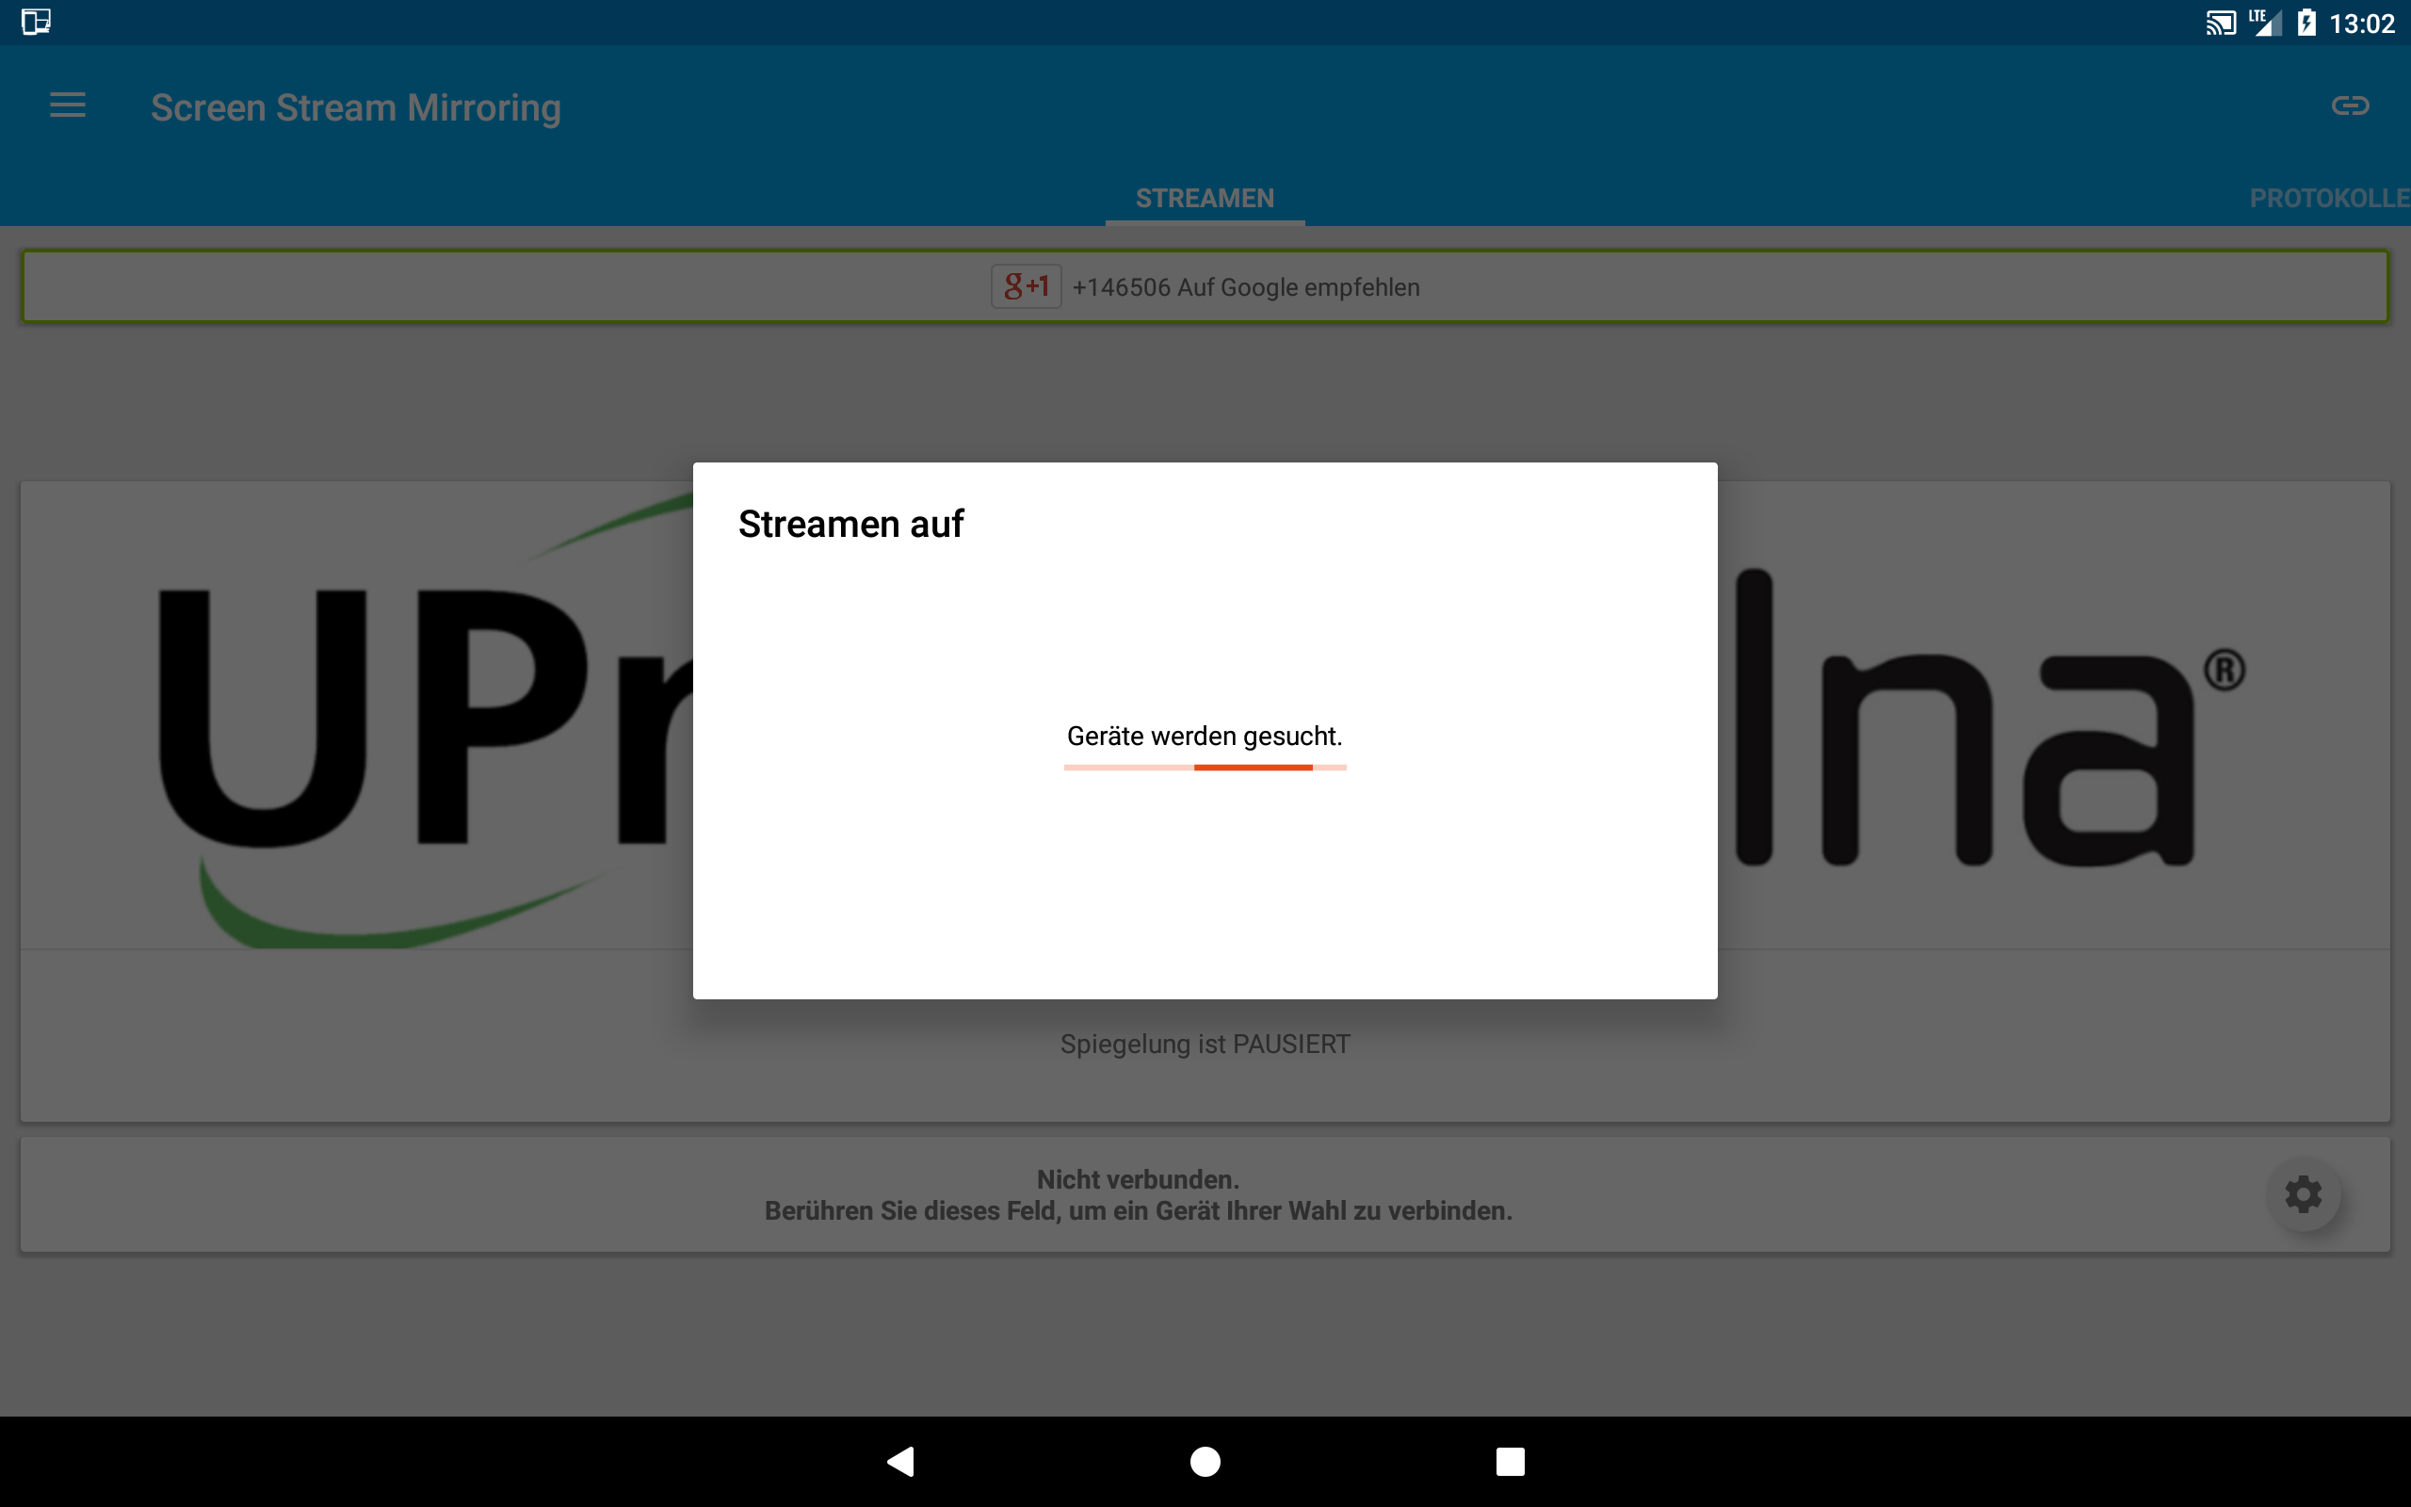Screen dimensions: 2411x1507
Task: Tap the Android home navigation button
Action: (1205, 1461)
